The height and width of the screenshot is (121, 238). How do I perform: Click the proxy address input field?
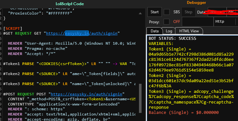click(x=198, y=22)
